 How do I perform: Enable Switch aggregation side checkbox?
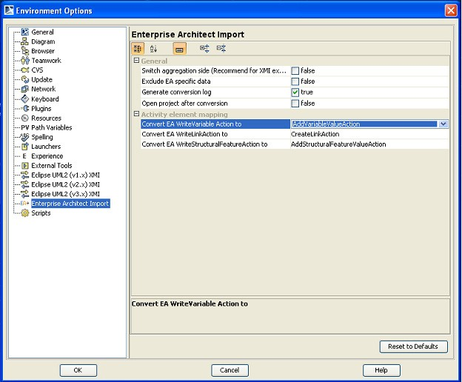tap(295, 71)
